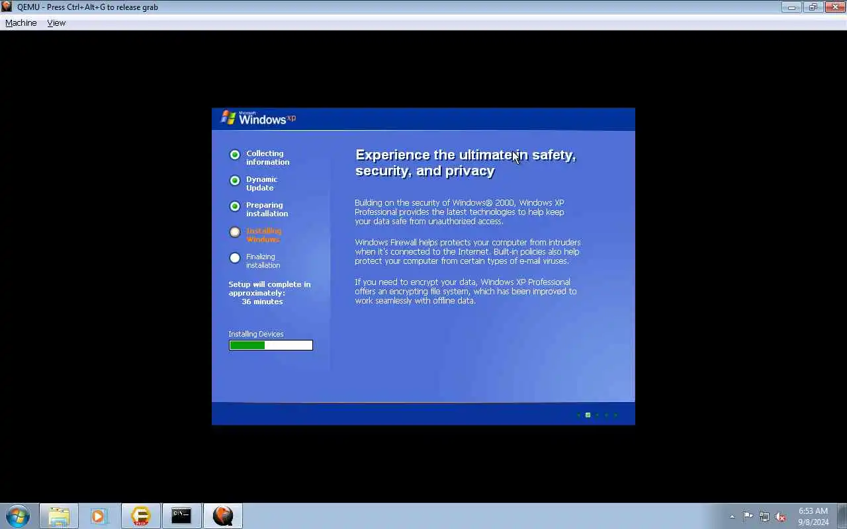Switch to the QEMU taskbar button
847x529 pixels.
(x=223, y=516)
